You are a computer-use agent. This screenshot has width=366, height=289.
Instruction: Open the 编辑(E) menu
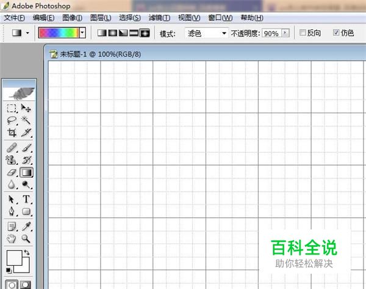pos(44,18)
